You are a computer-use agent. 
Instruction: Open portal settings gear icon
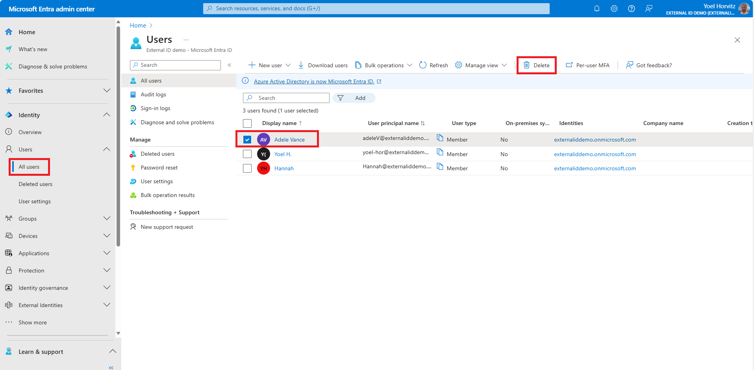point(614,9)
